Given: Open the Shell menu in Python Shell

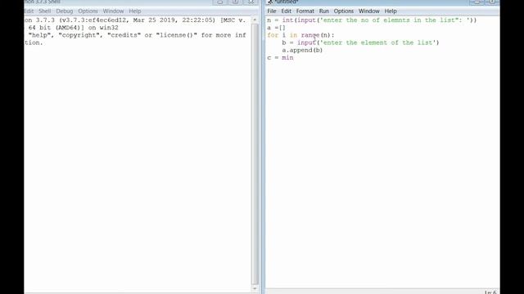Looking at the screenshot, I should [x=44, y=11].
